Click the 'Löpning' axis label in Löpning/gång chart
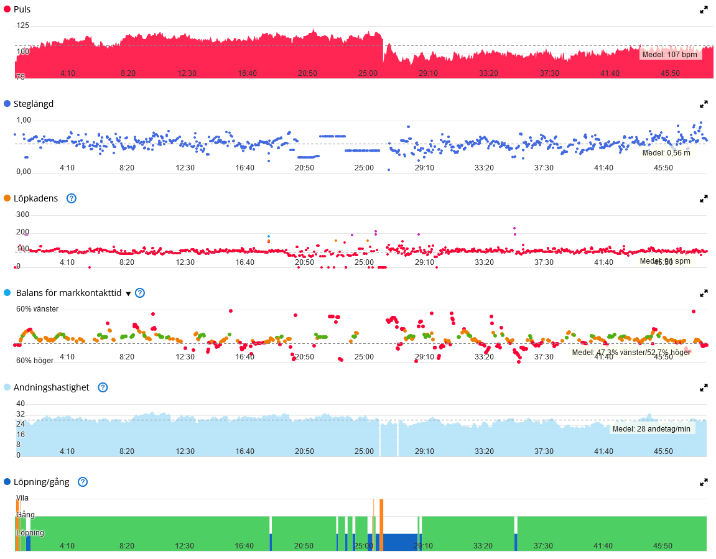Image resolution: width=716 pixels, height=559 pixels. [30, 532]
